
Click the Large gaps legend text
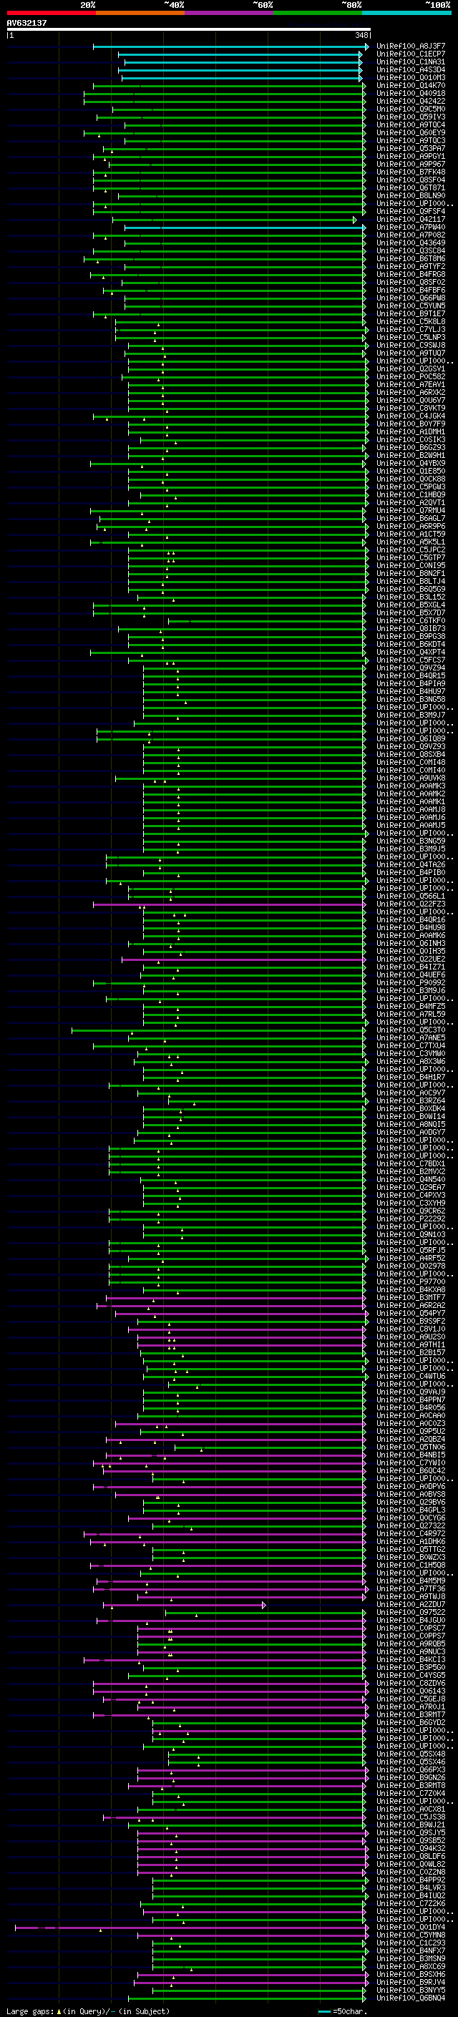click(x=88, y=2011)
